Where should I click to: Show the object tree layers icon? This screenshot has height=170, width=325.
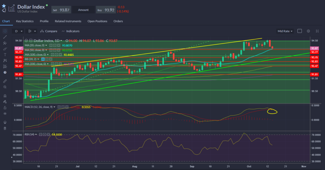5,122
